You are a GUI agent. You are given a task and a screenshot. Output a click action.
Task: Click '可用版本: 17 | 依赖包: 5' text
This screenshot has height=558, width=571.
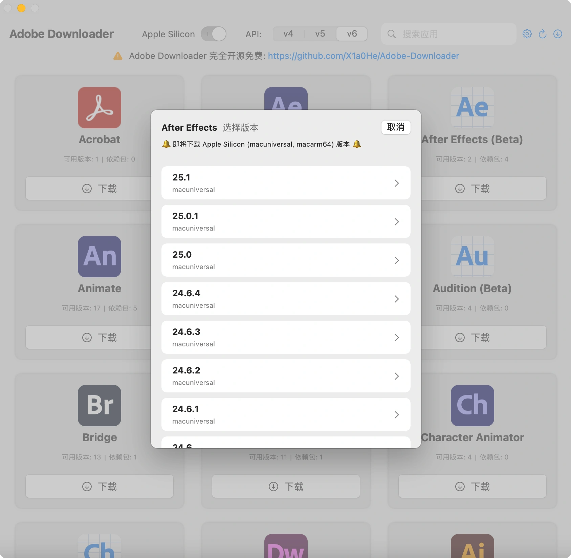(100, 308)
